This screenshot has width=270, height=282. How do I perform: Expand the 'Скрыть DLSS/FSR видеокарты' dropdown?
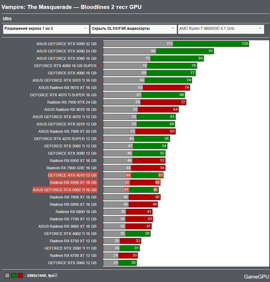[x=134, y=29]
